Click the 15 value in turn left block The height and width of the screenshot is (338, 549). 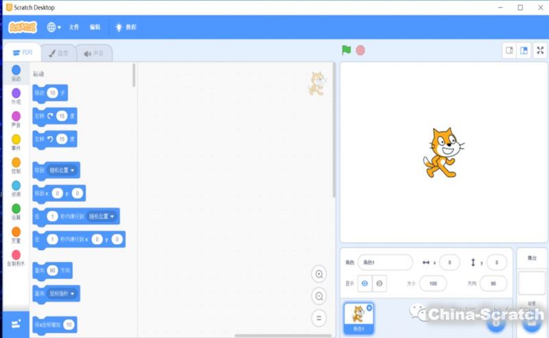pos(62,139)
